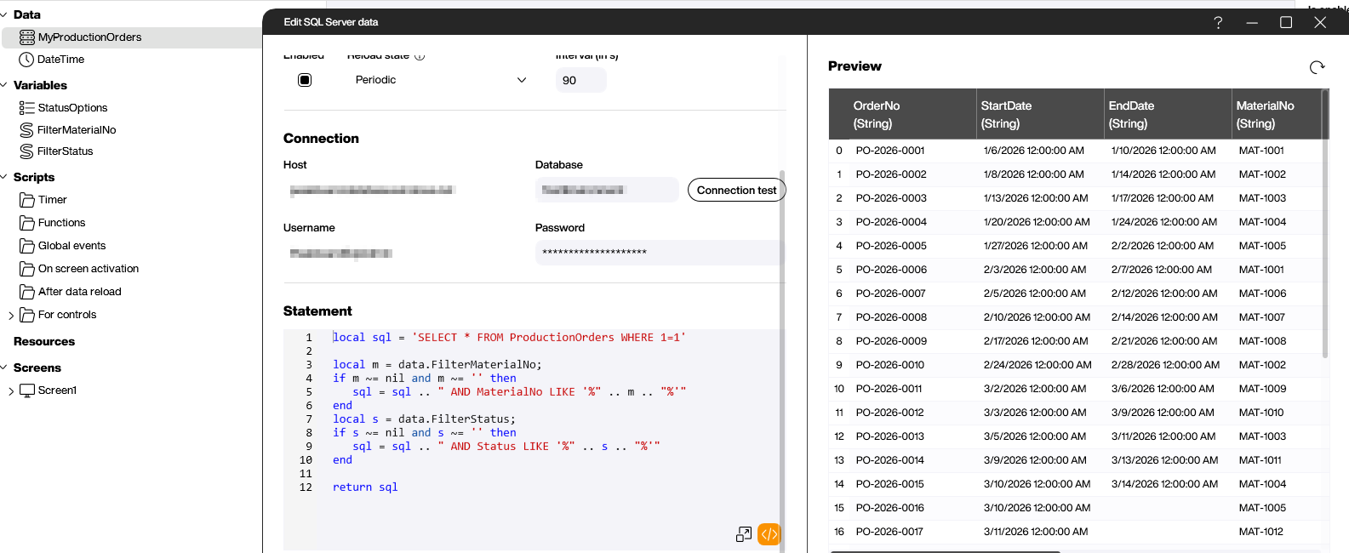Collapse the Screens section
1349x553 pixels.
pos(4,368)
